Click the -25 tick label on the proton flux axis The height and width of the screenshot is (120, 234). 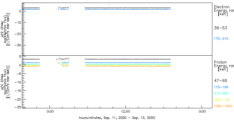18,107
